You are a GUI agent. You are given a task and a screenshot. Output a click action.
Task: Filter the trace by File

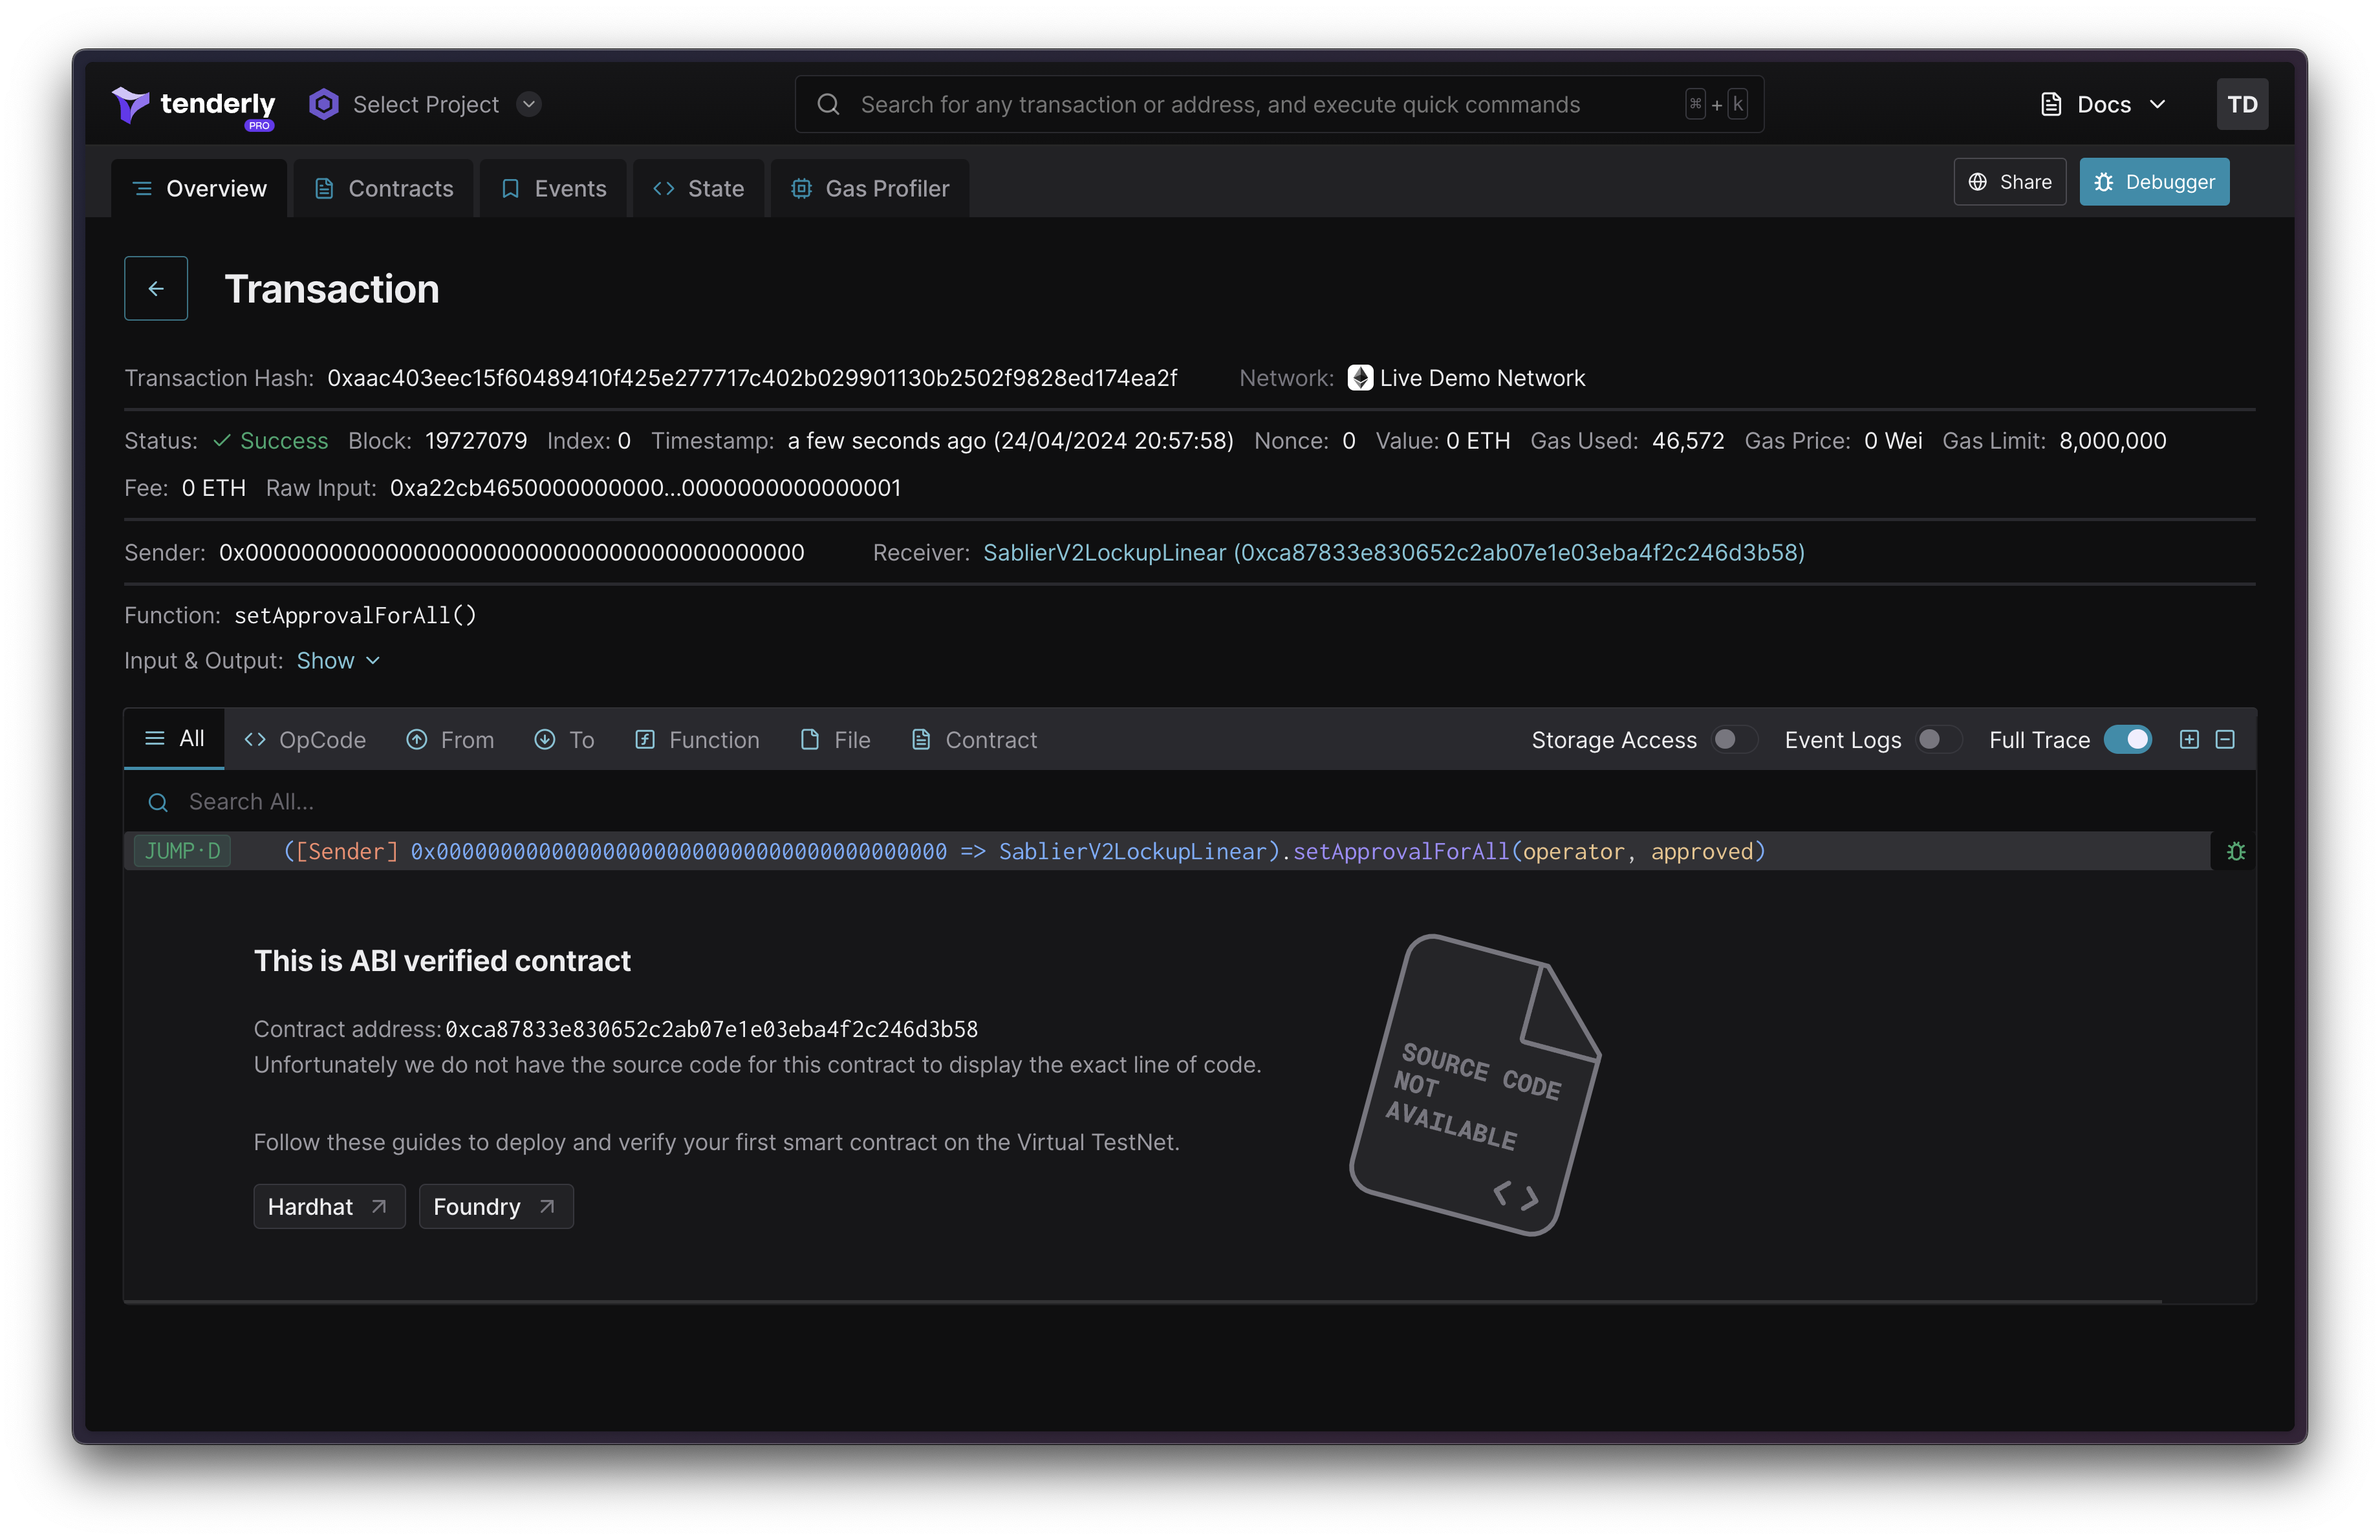(835, 740)
